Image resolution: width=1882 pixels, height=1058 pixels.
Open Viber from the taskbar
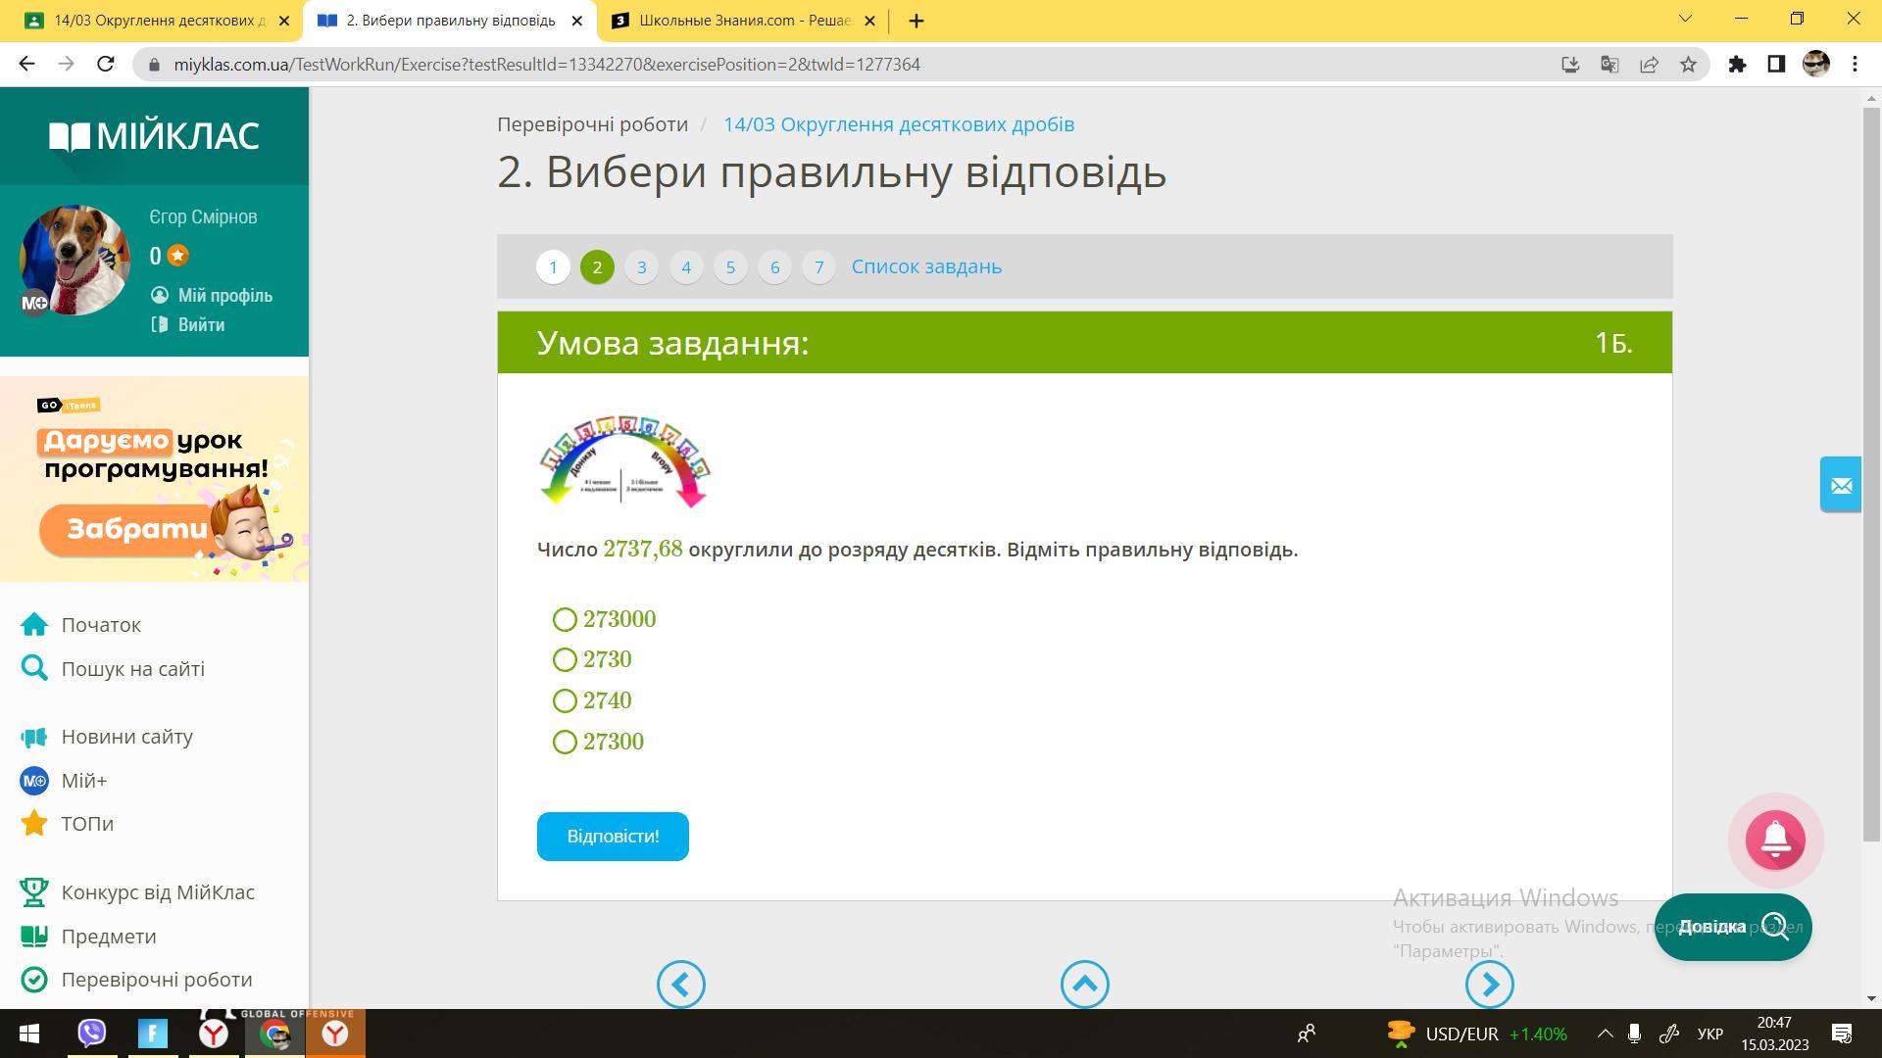[92, 1033]
